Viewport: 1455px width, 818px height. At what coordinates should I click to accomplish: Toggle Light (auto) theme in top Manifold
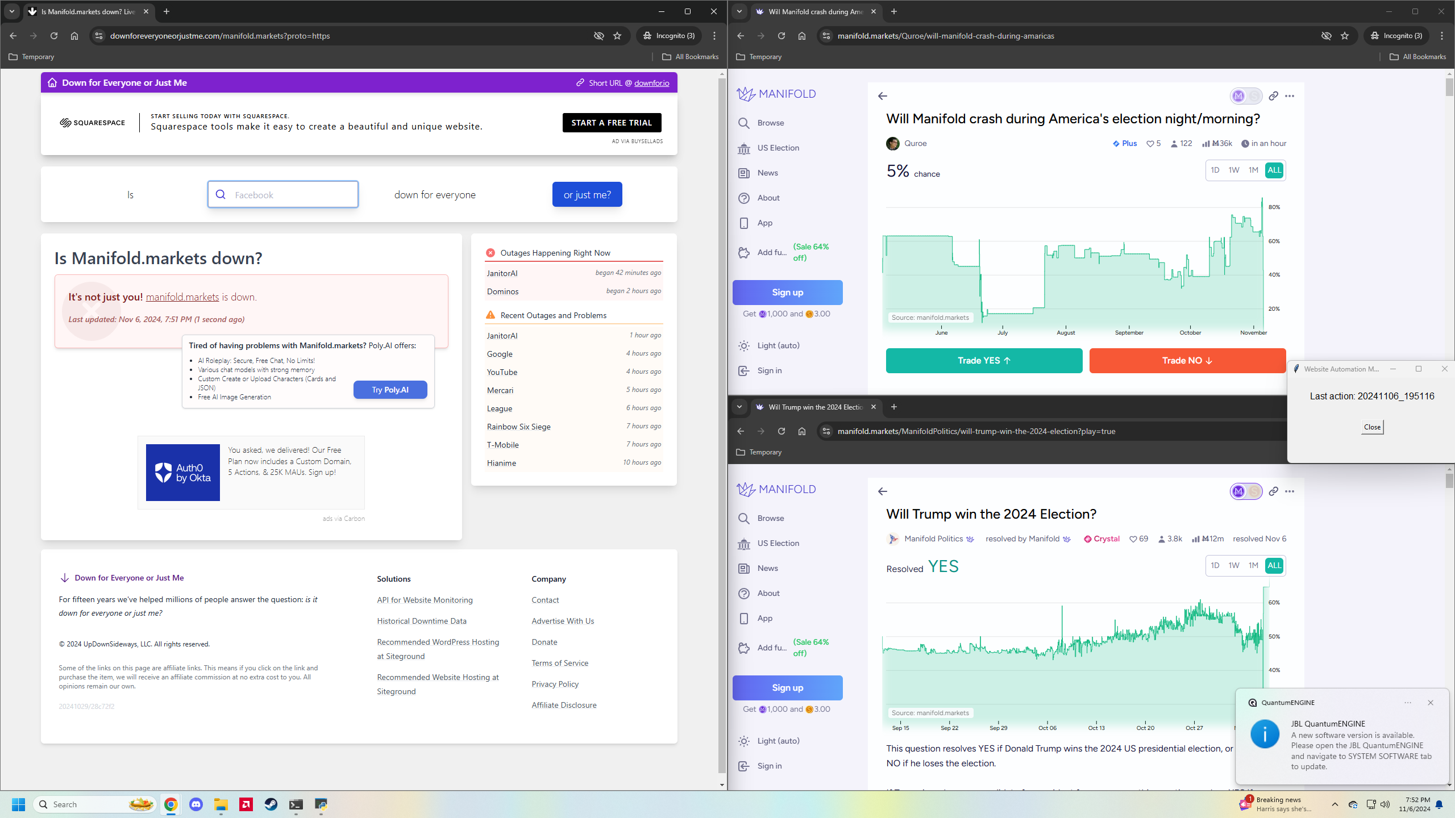pyautogui.click(x=769, y=345)
